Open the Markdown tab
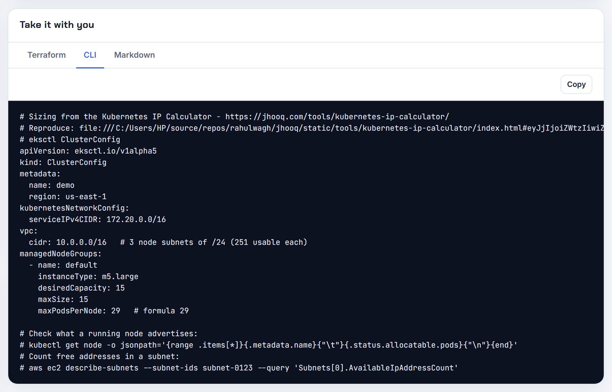 (135, 55)
